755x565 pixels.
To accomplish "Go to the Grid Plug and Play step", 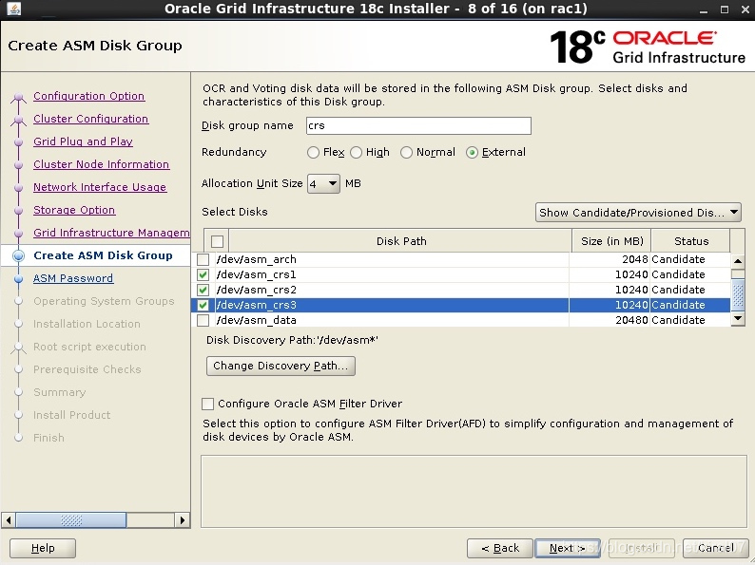I will [x=83, y=141].
